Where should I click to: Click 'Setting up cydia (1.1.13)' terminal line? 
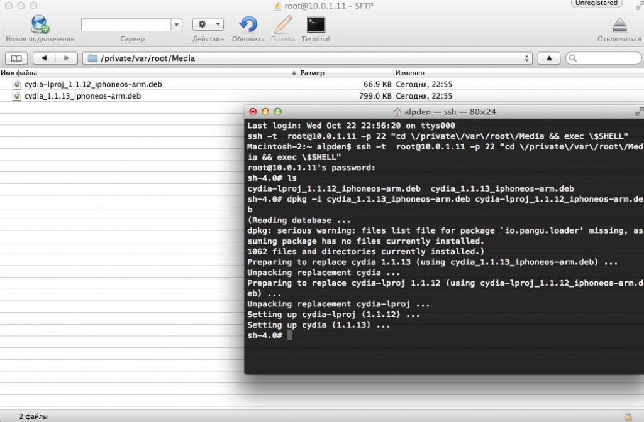(x=319, y=325)
